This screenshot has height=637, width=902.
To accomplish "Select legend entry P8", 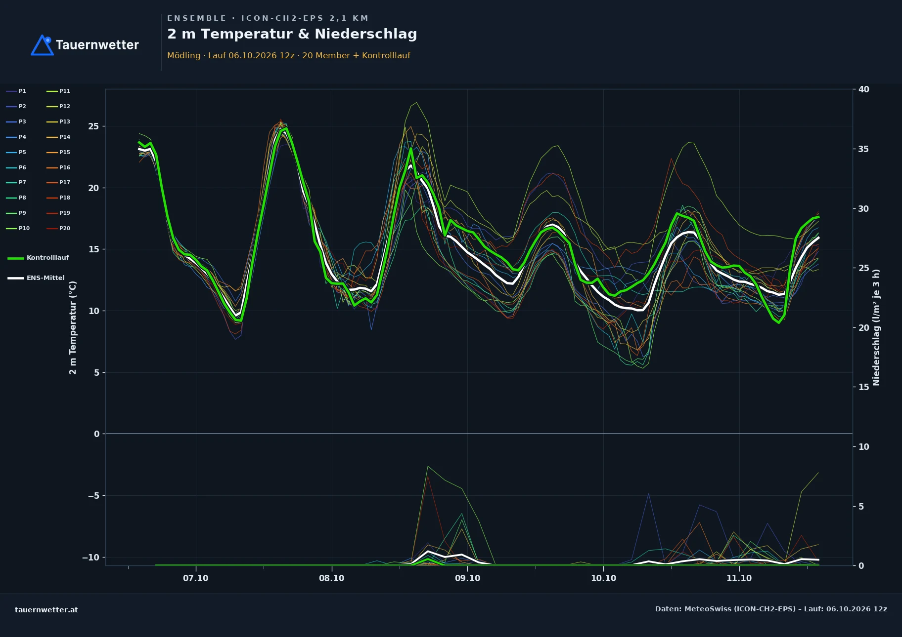I will 16,198.
